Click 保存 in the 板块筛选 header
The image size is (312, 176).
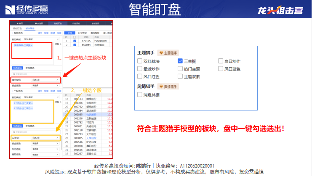[59, 33]
